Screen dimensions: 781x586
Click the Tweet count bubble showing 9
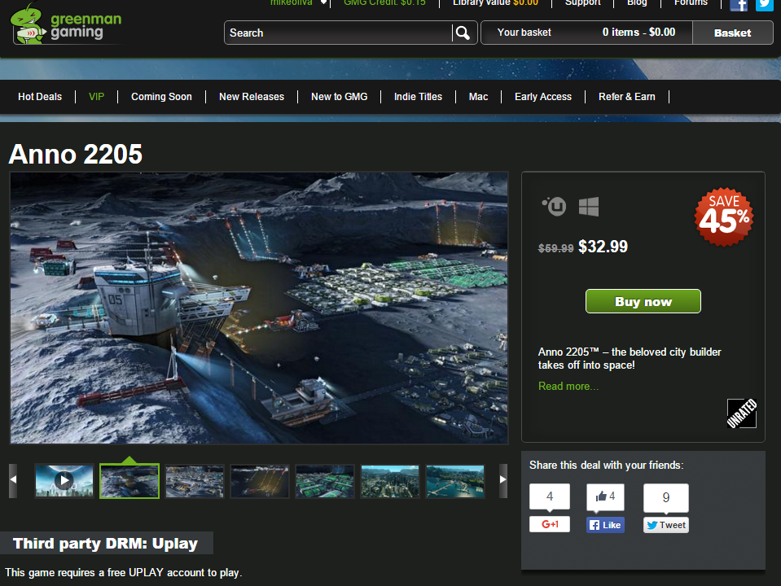point(666,497)
